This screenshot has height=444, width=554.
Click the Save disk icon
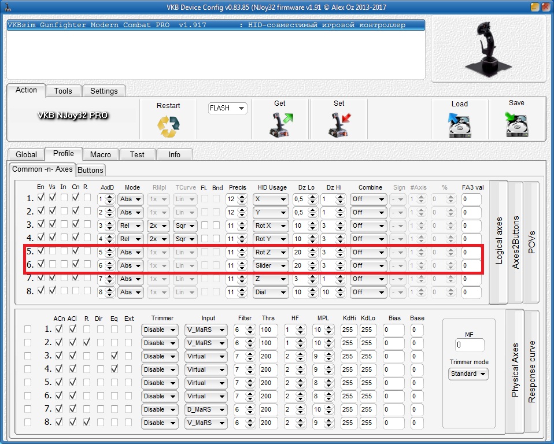pyautogui.click(x=516, y=123)
